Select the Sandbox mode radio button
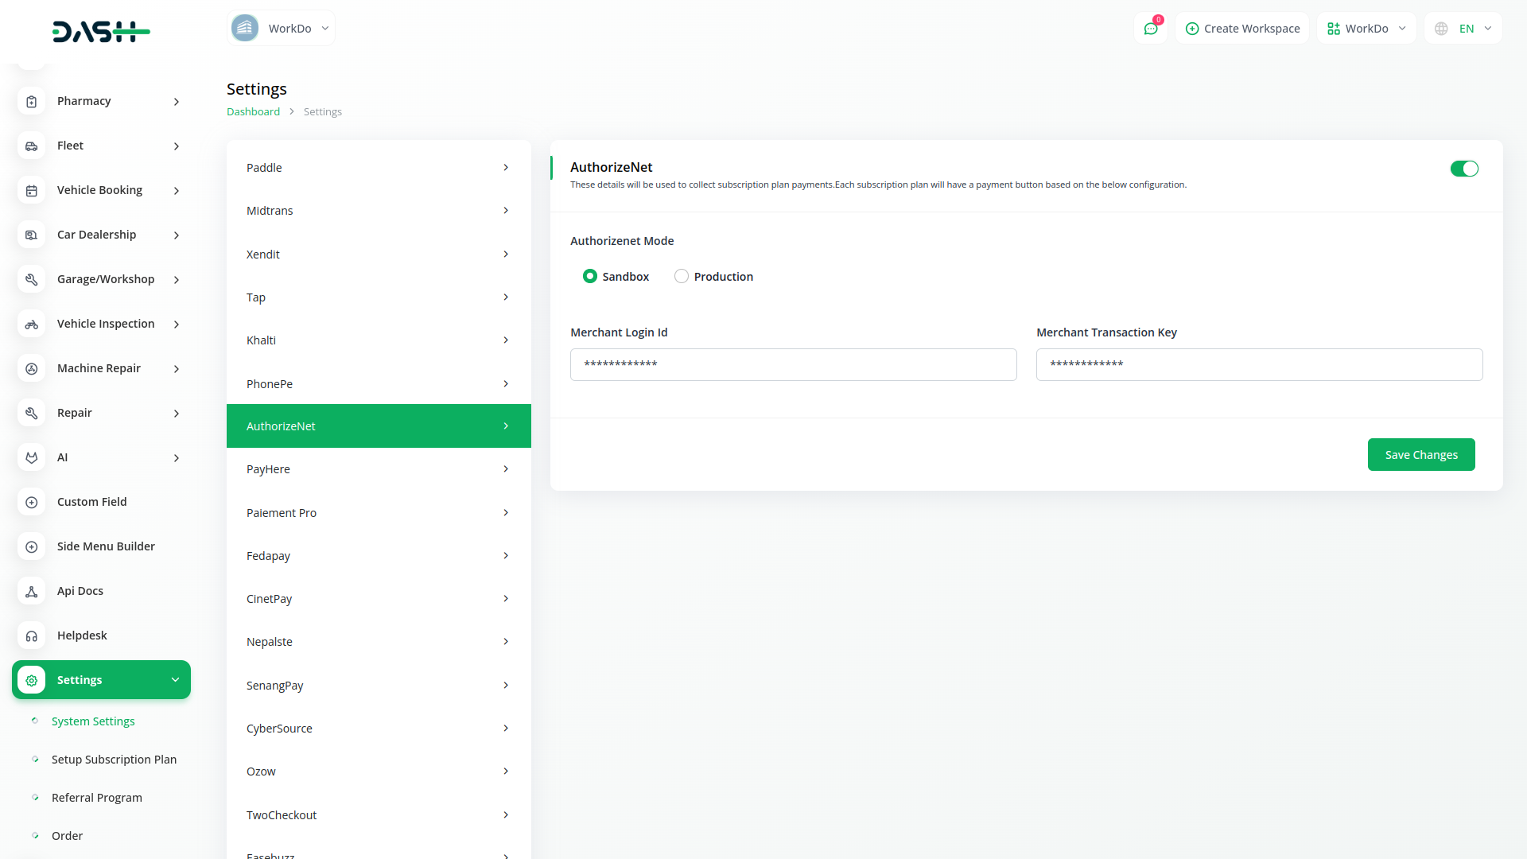Screen dimensions: 1527x859 589,276
